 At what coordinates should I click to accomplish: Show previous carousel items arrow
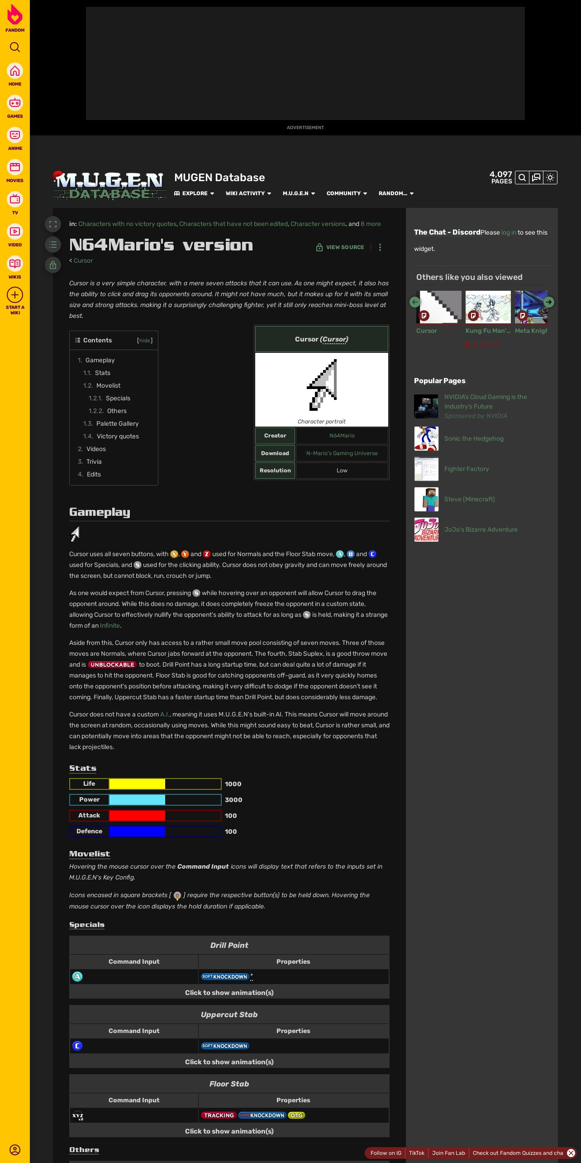pos(414,302)
